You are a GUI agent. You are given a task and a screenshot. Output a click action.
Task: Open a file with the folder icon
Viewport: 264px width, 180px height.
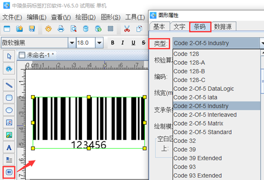20,29
